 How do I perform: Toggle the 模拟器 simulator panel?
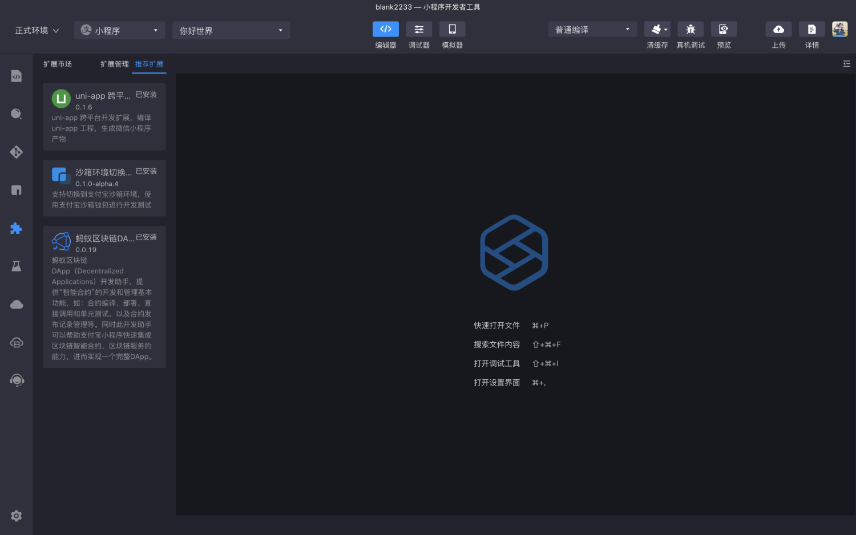coord(452,29)
